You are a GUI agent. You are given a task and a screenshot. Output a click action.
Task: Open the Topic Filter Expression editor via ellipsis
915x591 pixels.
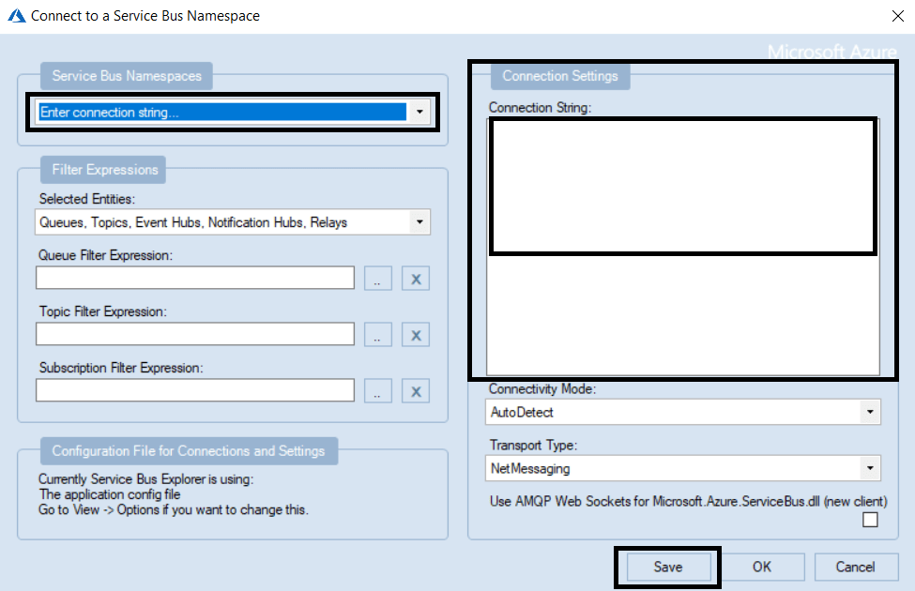(378, 334)
